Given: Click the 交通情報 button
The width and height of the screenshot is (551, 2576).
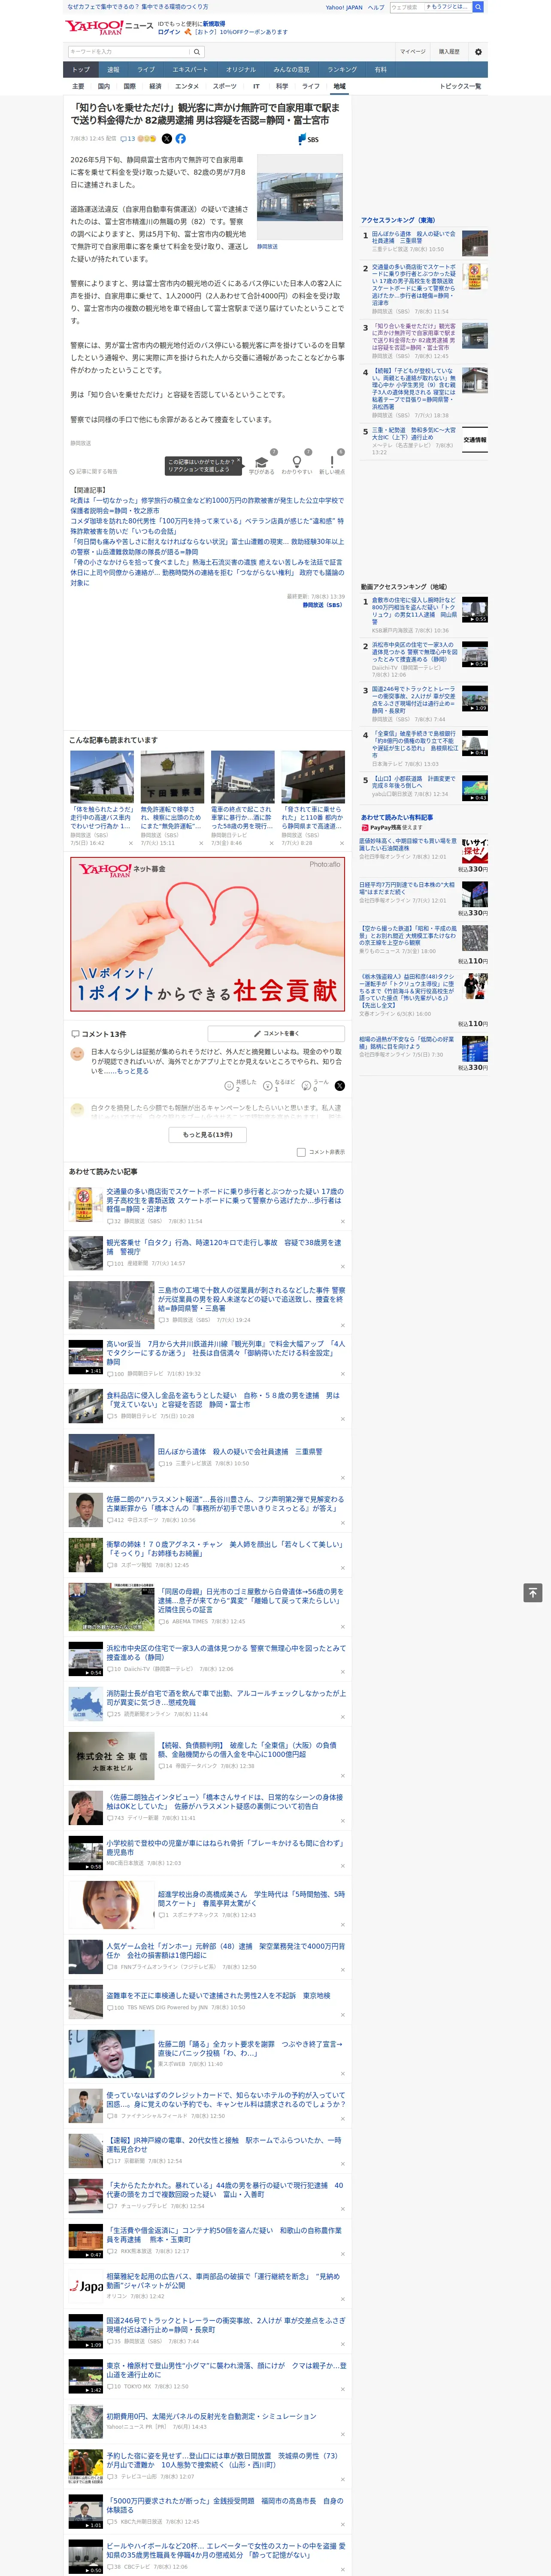Looking at the screenshot, I should click(475, 440).
